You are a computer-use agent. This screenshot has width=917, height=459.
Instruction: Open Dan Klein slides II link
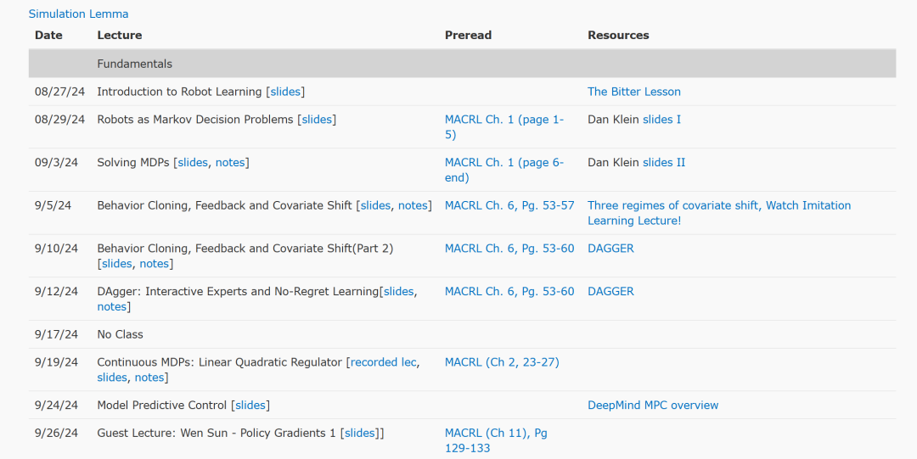(x=663, y=163)
